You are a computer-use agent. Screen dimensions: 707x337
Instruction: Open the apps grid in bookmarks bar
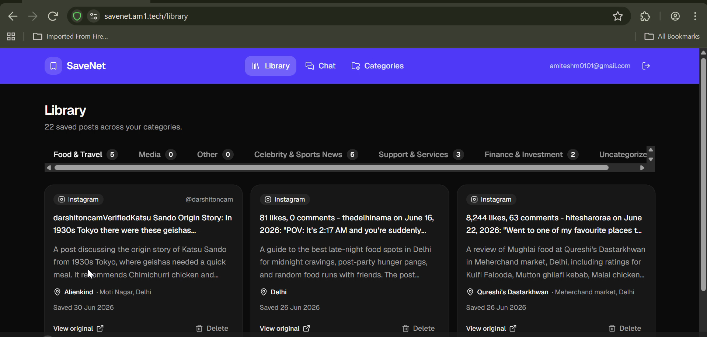tap(11, 36)
